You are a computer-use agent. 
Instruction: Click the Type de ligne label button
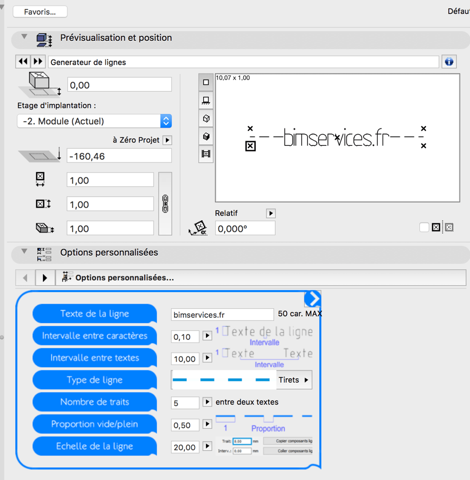[x=95, y=379]
